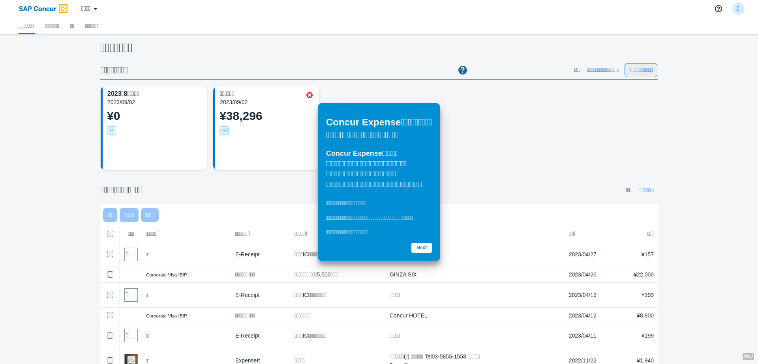Click E-Receipt in the 2023/04/19 row
Screen dimensions: 758x364
[247, 295]
